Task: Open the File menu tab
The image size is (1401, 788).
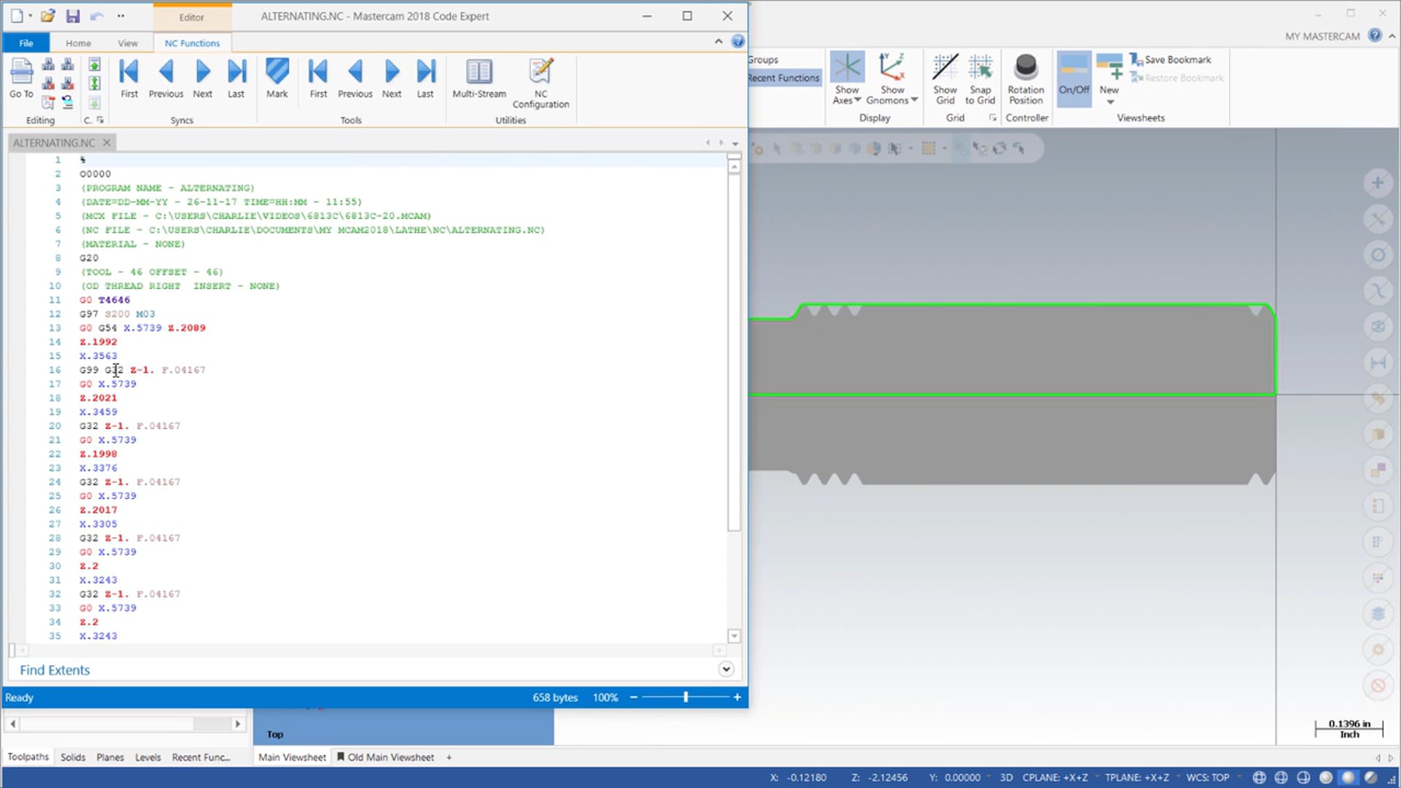Action: click(26, 43)
